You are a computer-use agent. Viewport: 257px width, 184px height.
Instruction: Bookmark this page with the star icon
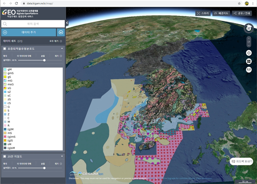[239, 3]
